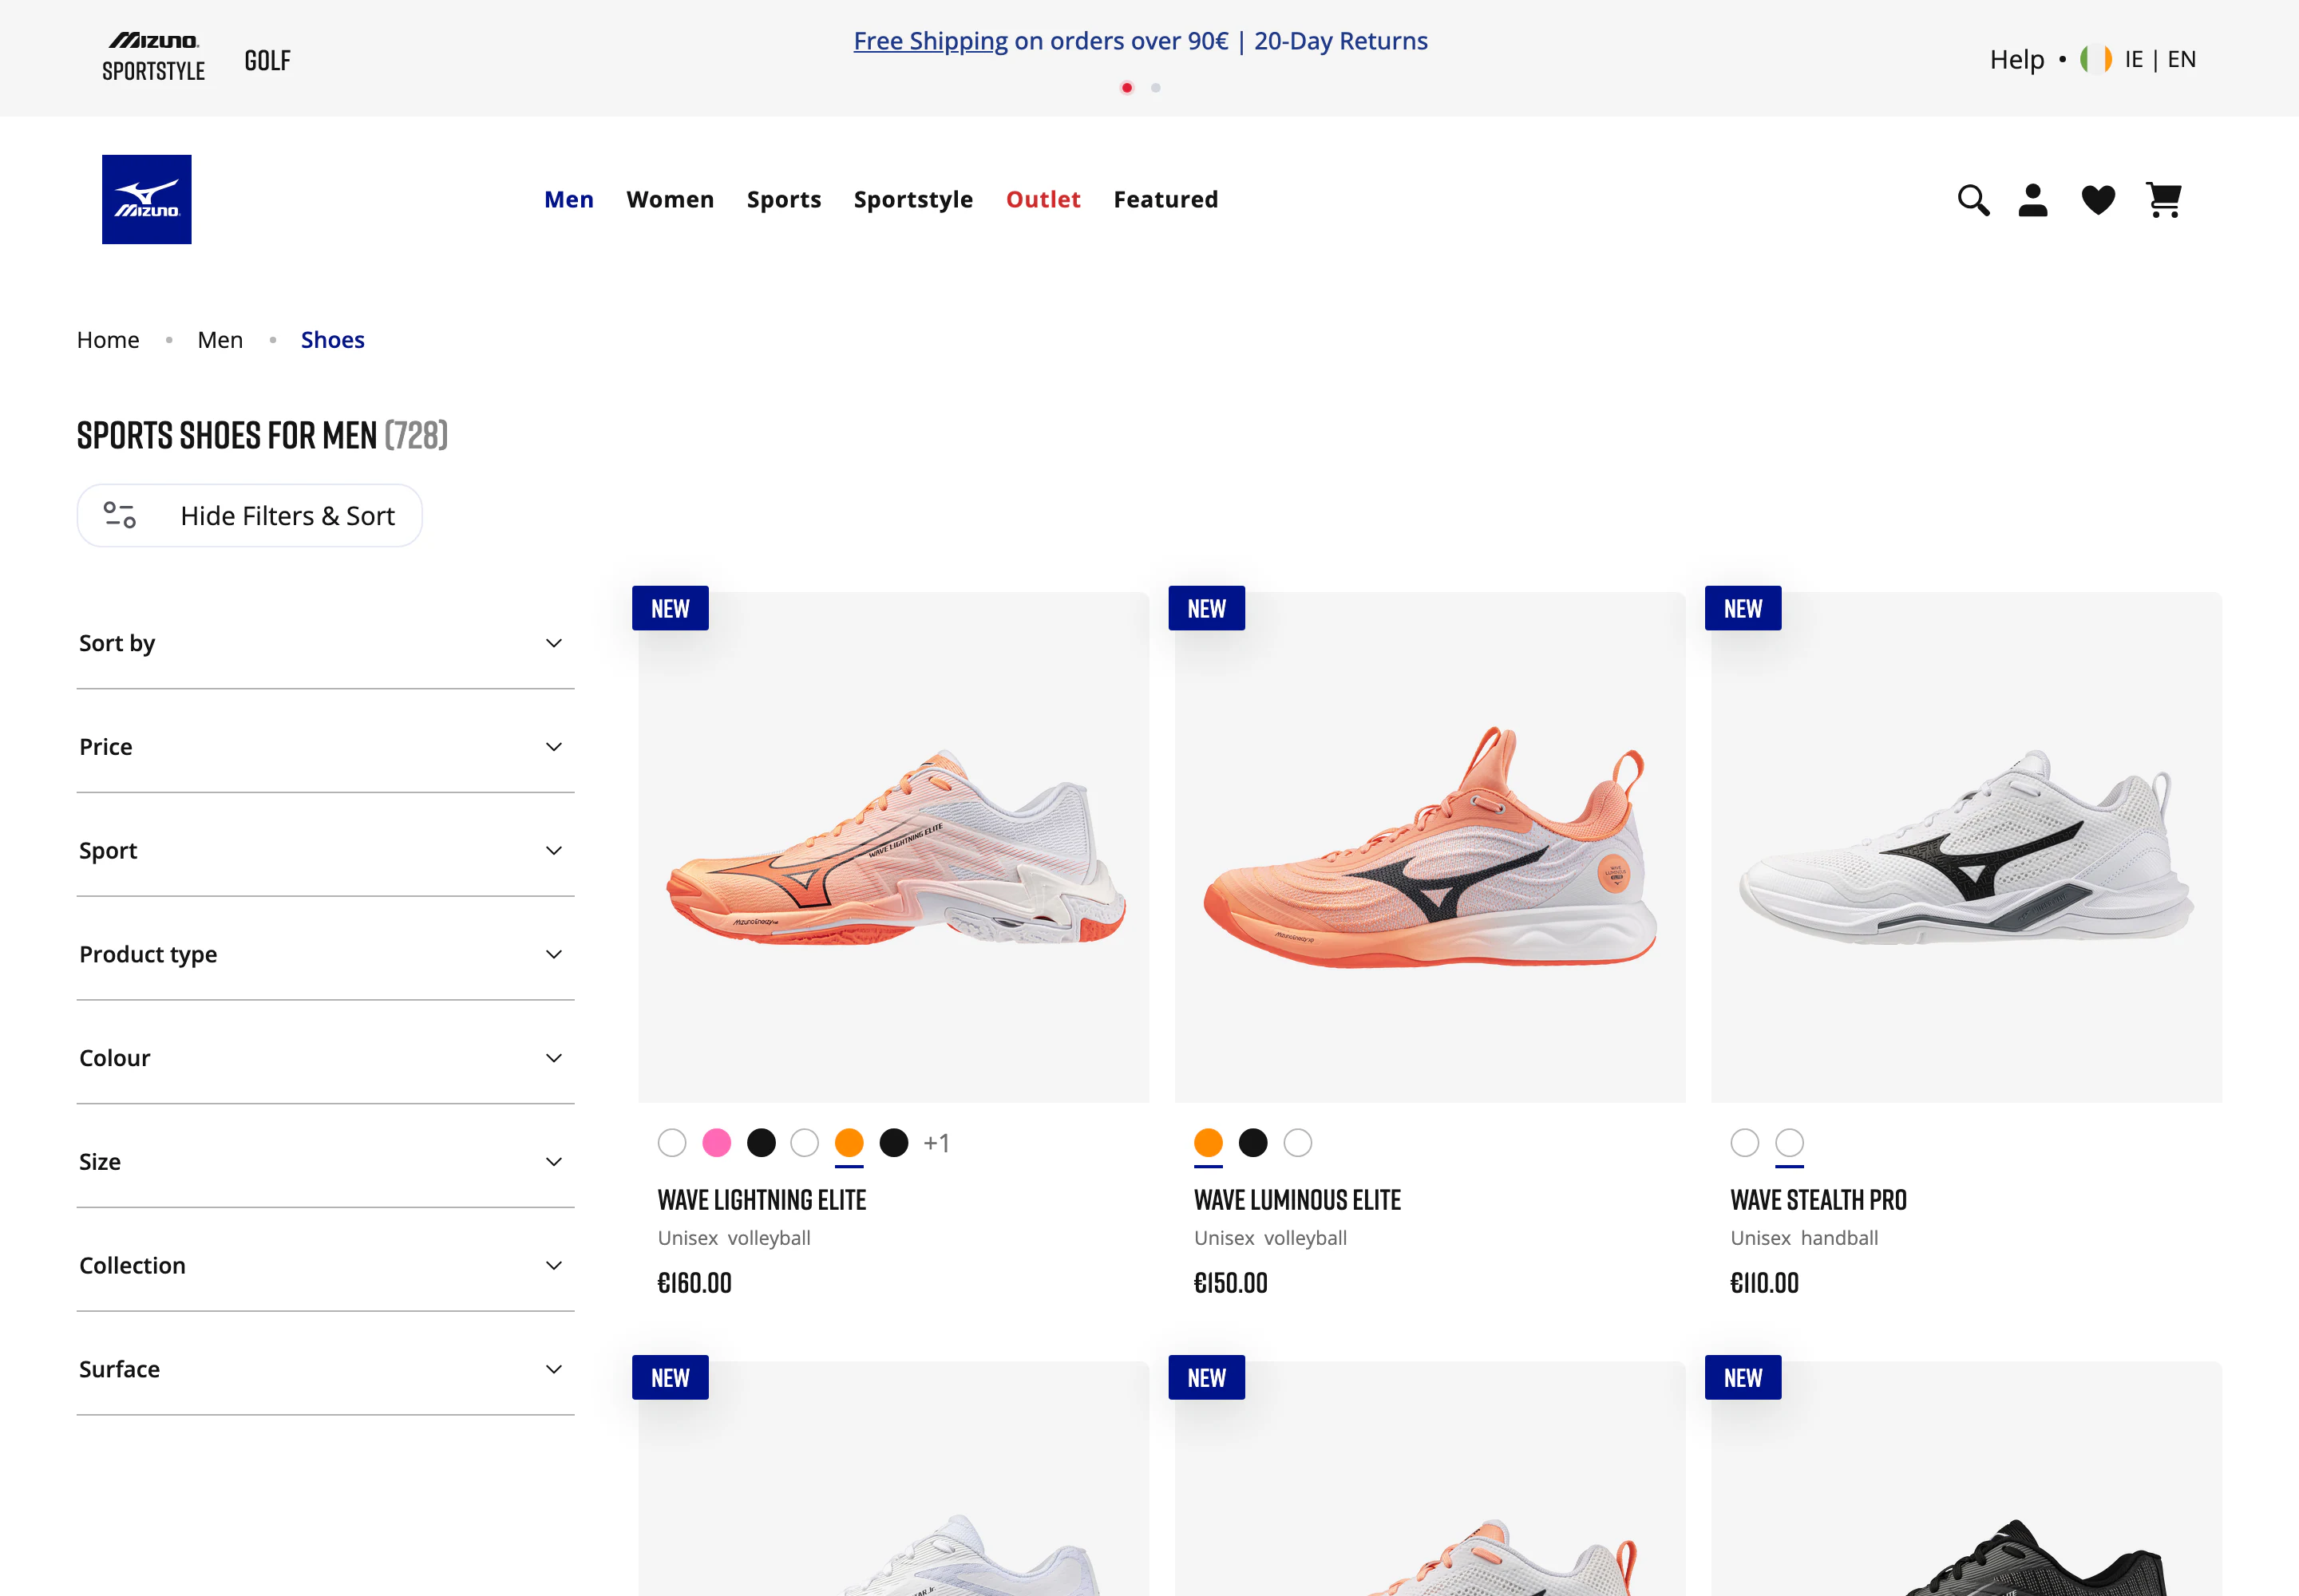Viewport: 2299px width, 1596px height.
Task: Expand the Colour filter
Action: pyautogui.click(x=325, y=1058)
